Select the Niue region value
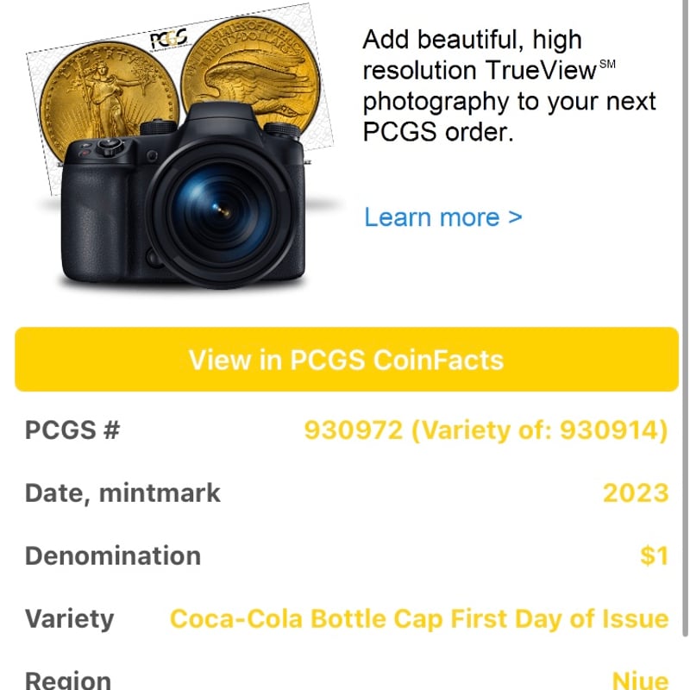The height and width of the screenshot is (690, 690). [640, 680]
